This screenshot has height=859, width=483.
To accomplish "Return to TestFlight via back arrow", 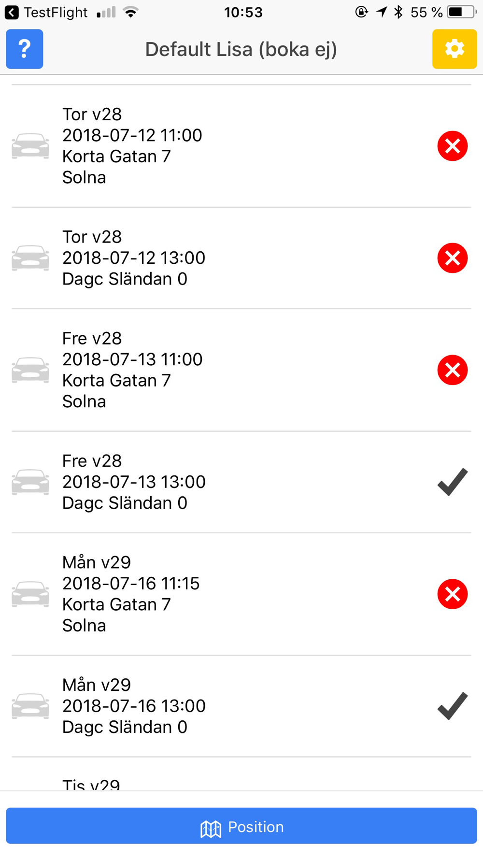I will (x=12, y=12).
